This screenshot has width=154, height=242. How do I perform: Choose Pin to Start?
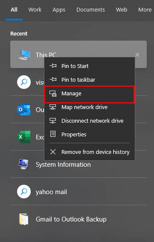point(90,66)
